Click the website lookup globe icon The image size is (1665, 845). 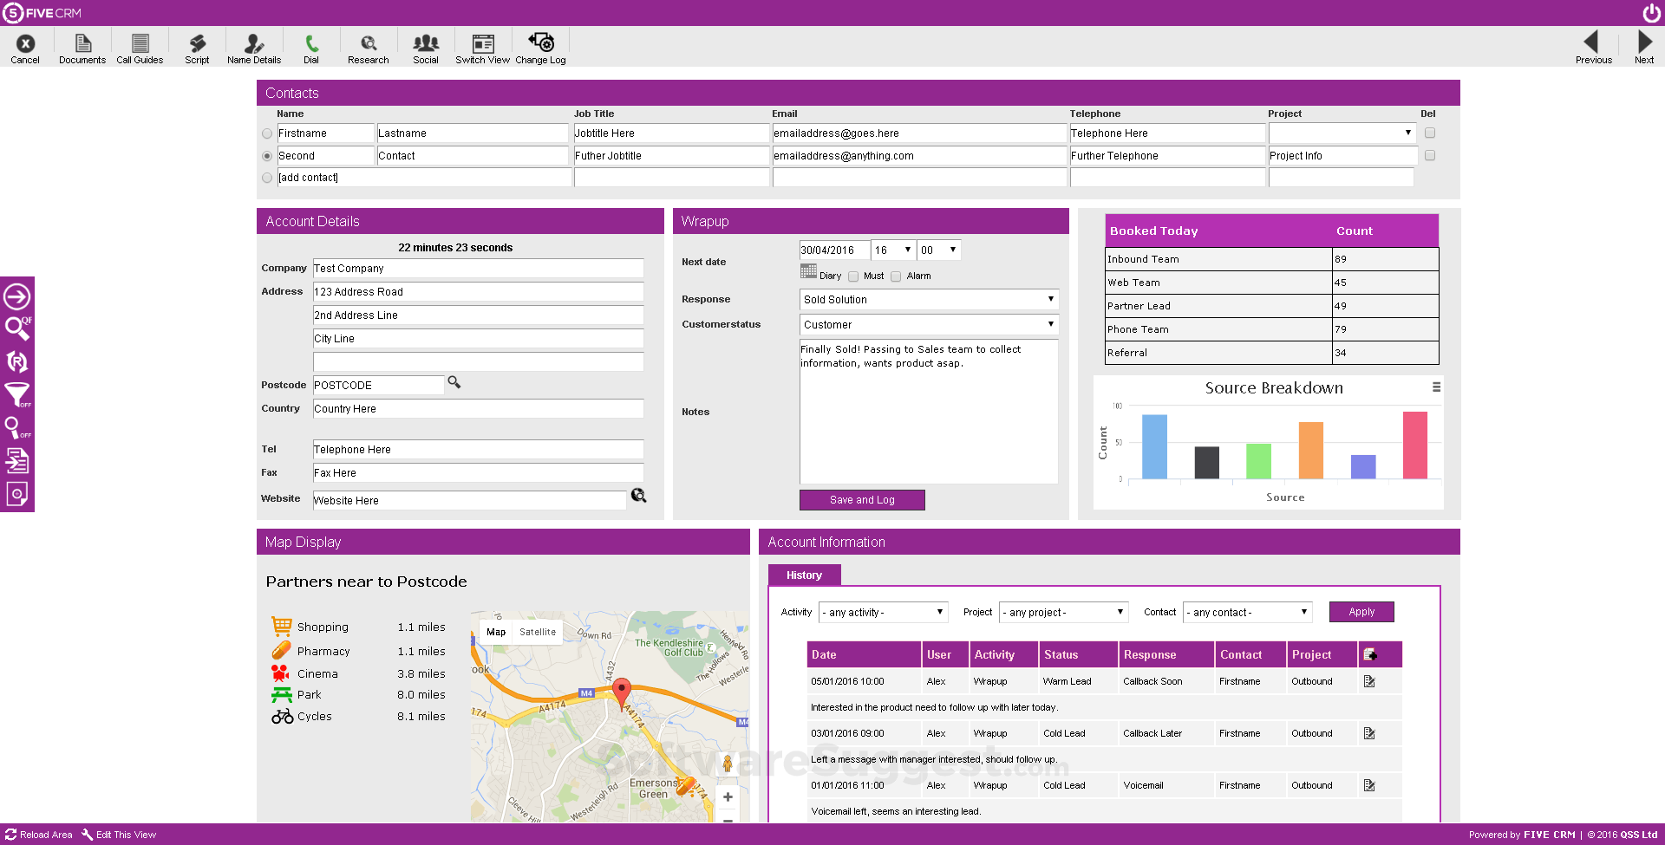point(639,495)
